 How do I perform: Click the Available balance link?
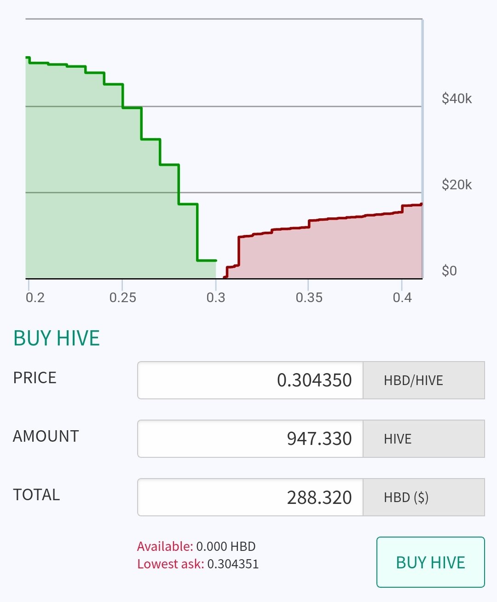pos(165,547)
